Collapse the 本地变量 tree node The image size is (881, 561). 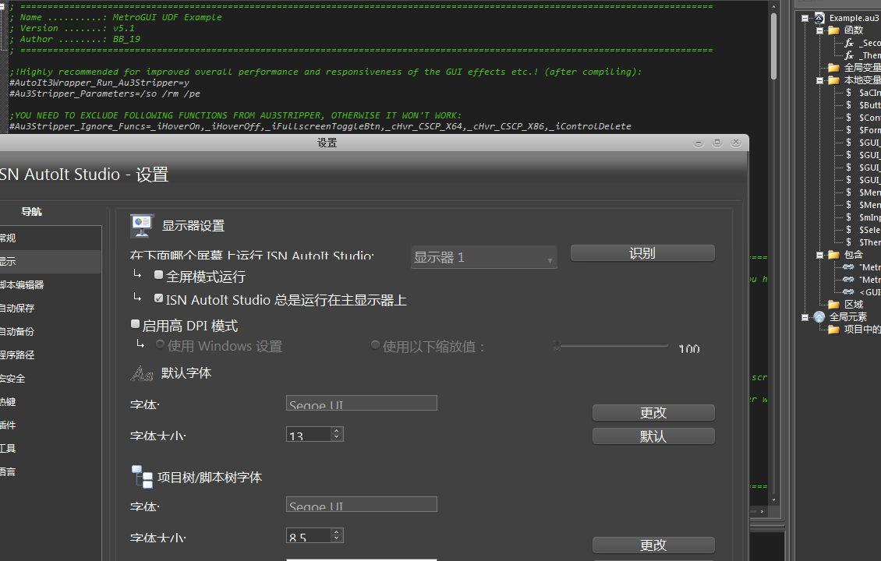tap(821, 80)
